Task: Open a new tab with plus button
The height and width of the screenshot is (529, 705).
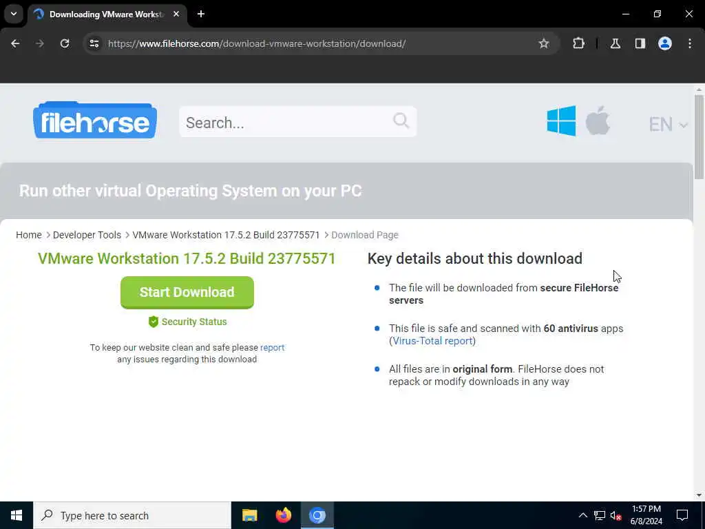Action: 201,14
